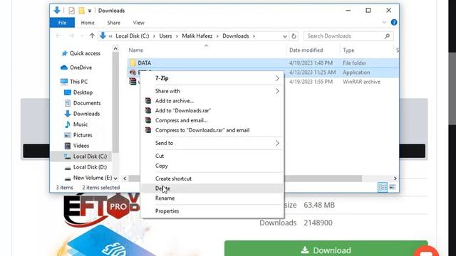Sort by the Type column header
The height and width of the screenshot is (256, 456).
click(x=348, y=50)
